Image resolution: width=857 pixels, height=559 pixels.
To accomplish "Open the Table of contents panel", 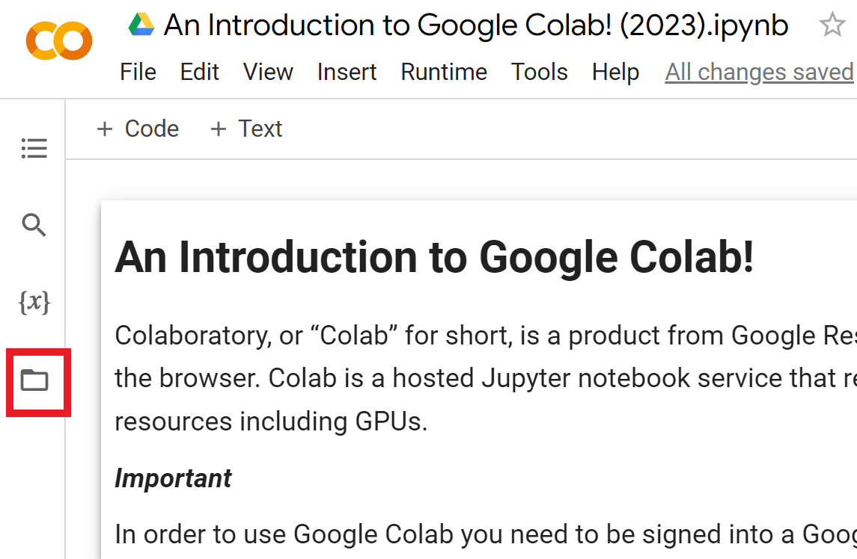I will pos(34,149).
